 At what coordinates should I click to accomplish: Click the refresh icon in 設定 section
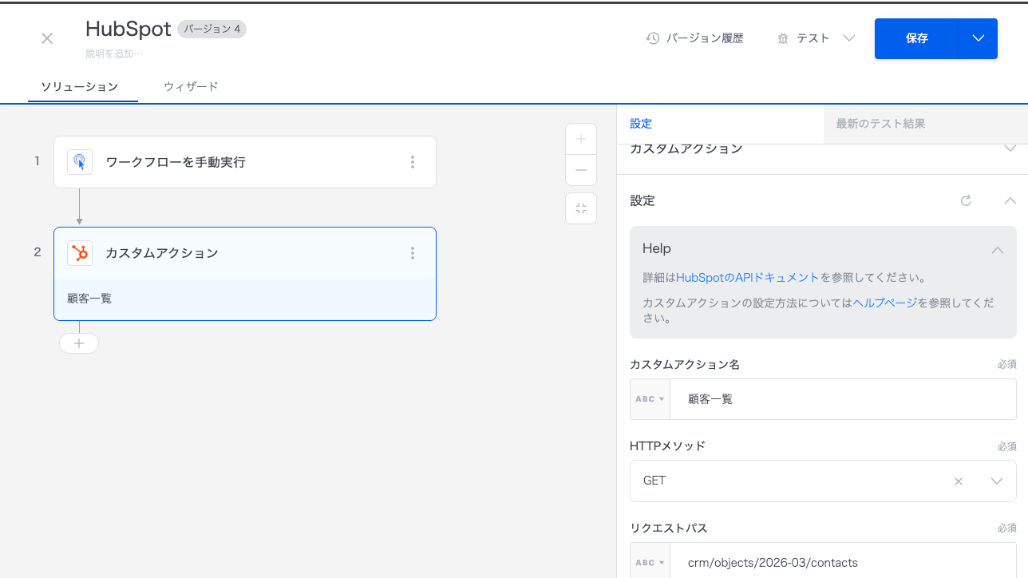[x=966, y=201]
